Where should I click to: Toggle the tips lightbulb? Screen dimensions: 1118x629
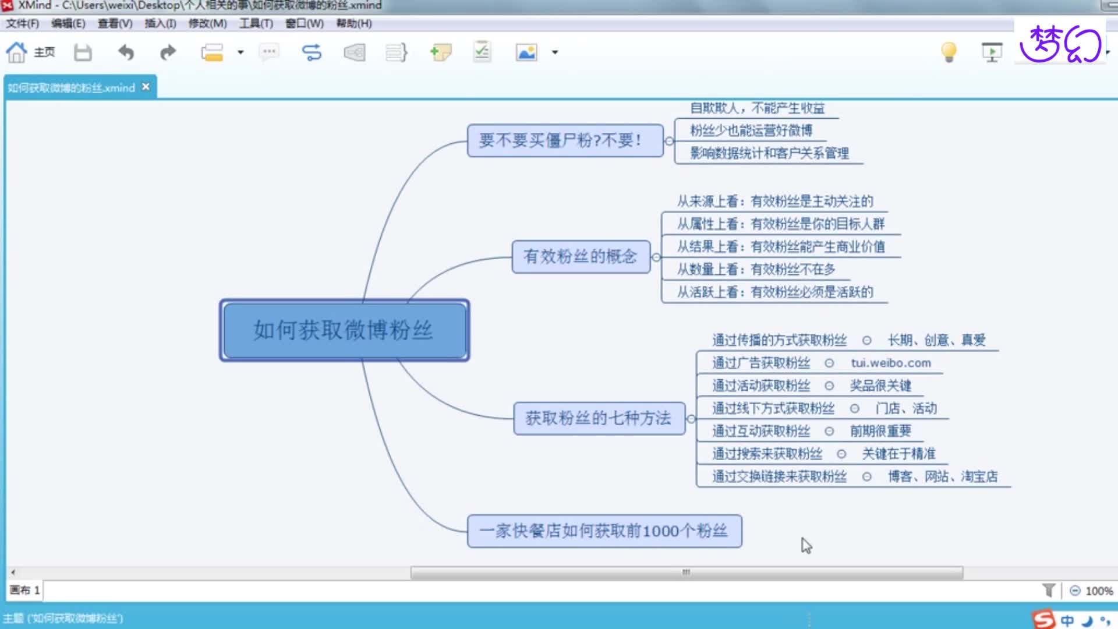(949, 52)
